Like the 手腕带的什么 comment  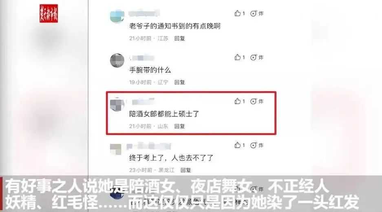[239, 57]
